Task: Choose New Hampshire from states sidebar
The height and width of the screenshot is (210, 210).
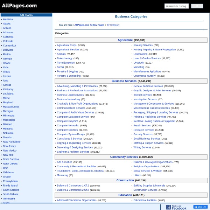Action: point(12,142)
